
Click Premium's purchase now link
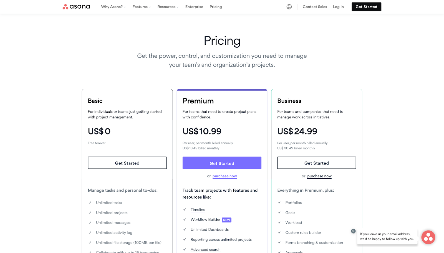coord(224,176)
